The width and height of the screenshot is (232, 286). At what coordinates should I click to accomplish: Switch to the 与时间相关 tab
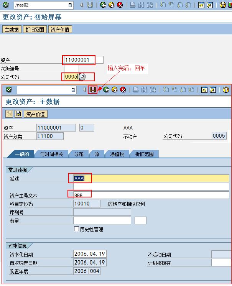click(x=52, y=154)
